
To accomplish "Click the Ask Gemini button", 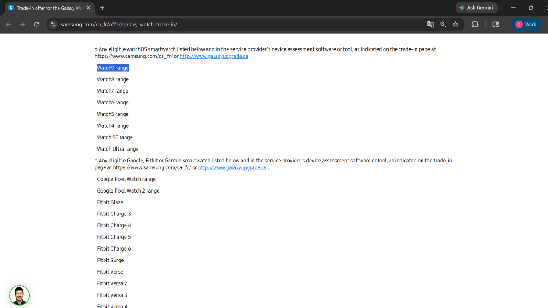I will tap(476, 8).
